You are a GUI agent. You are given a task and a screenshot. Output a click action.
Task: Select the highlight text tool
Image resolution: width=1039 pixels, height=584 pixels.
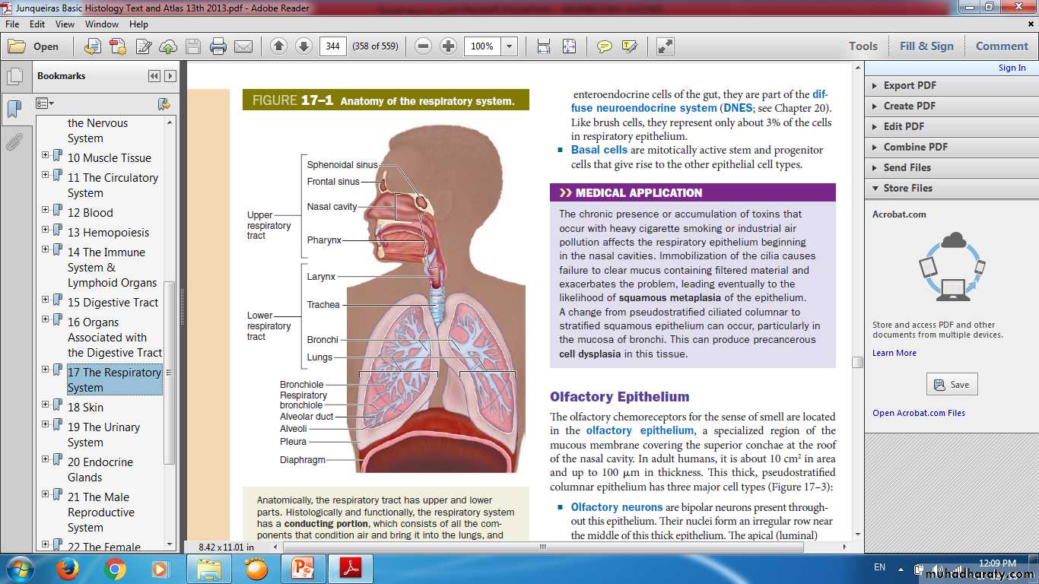629,46
